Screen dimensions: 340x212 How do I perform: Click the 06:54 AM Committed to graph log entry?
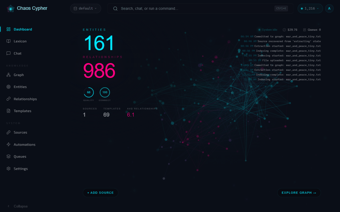tap(281, 37)
